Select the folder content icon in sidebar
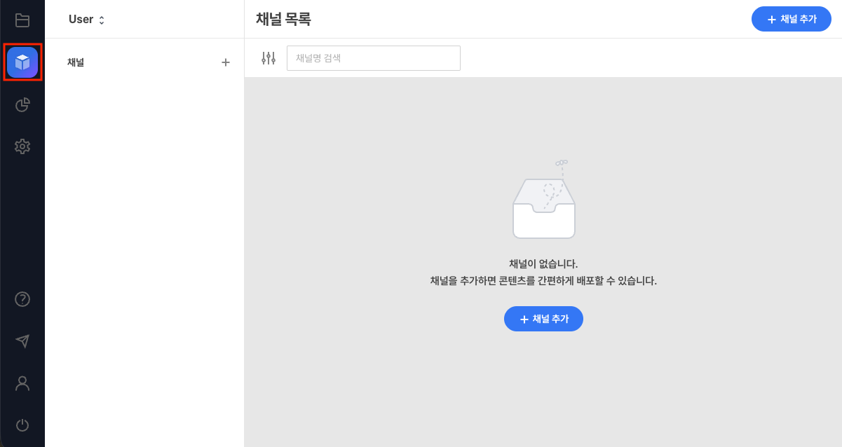 [22, 20]
